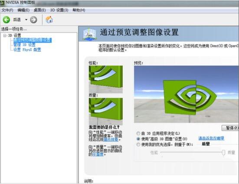The image size is (239, 184).
Task: Click the 说明: label at bottom
Action: (x=88, y=181)
